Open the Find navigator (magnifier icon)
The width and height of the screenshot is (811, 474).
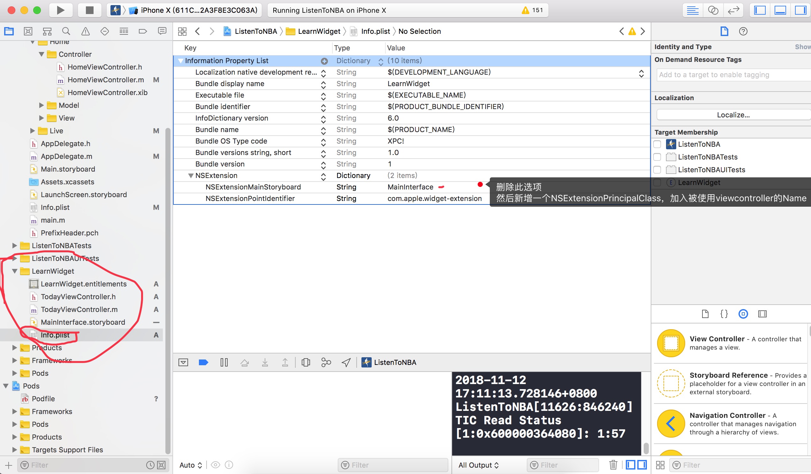(x=66, y=31)
